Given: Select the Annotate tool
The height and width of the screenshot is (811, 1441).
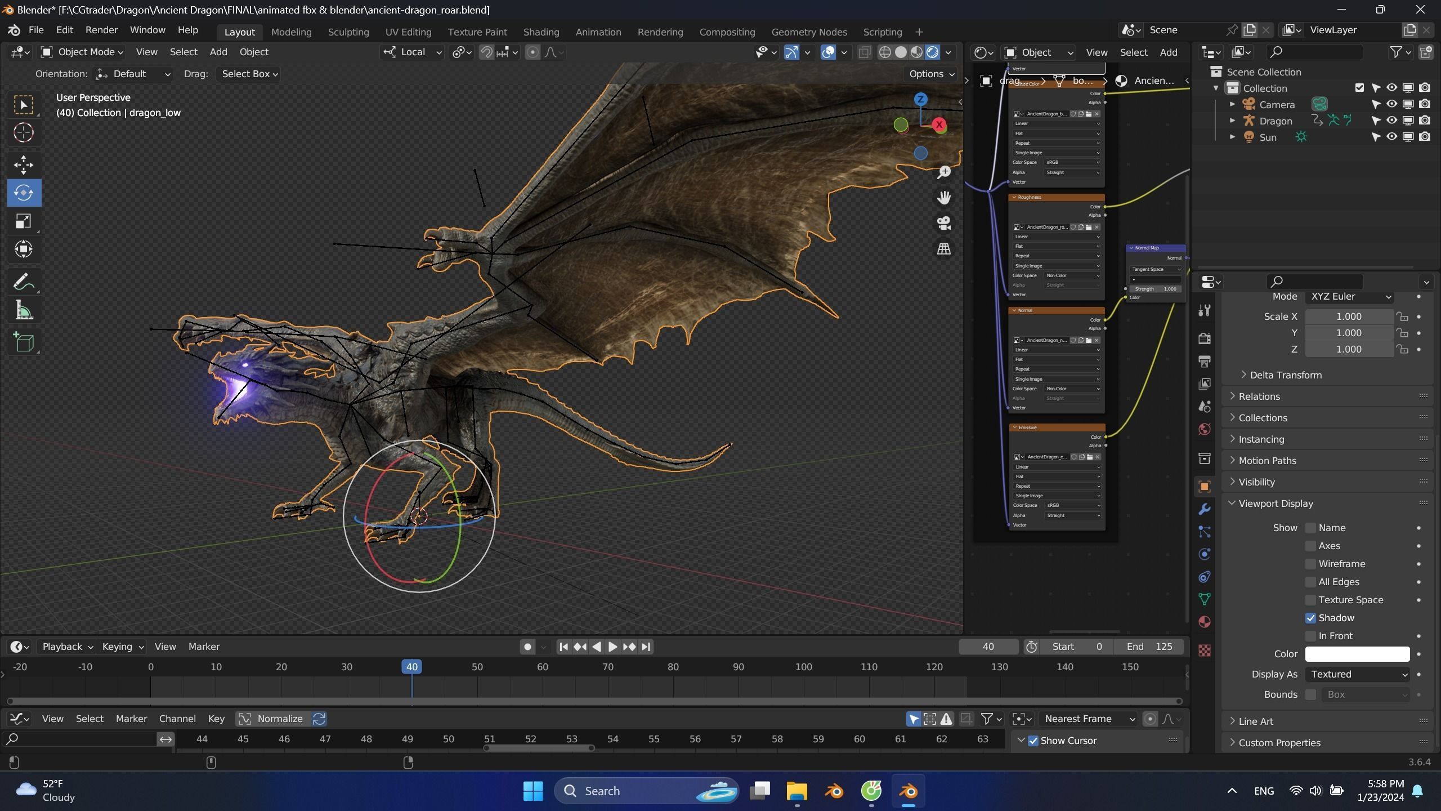Looking at the screenshot, I should [24, 282].
